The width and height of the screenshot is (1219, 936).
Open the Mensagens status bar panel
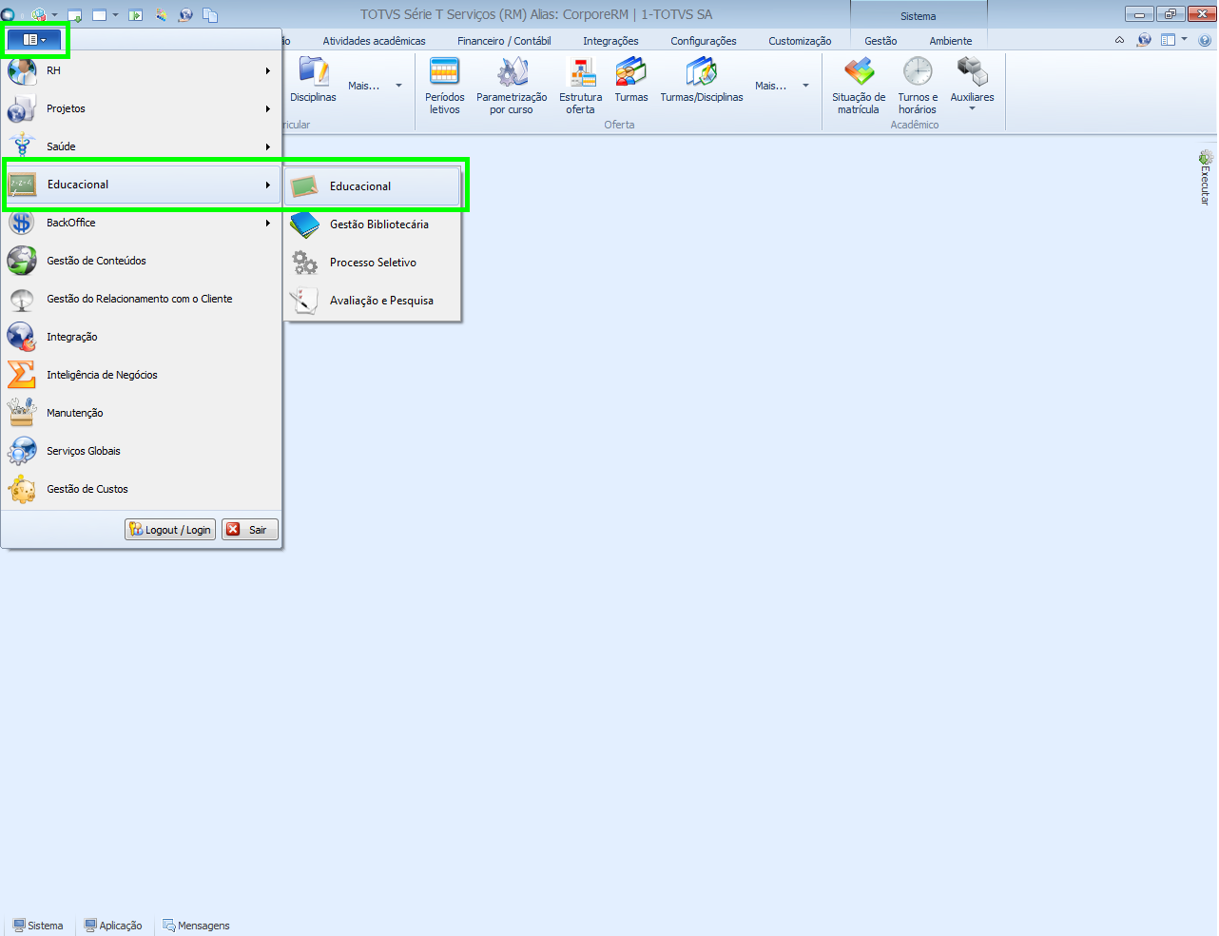(196, 926)
